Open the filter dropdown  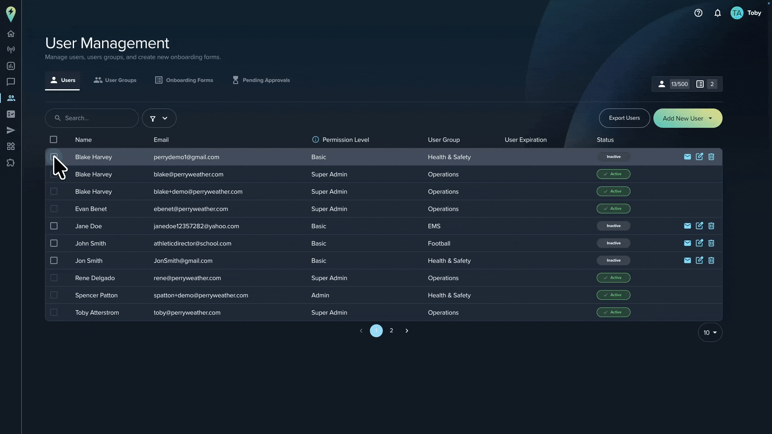click(159, 118)
